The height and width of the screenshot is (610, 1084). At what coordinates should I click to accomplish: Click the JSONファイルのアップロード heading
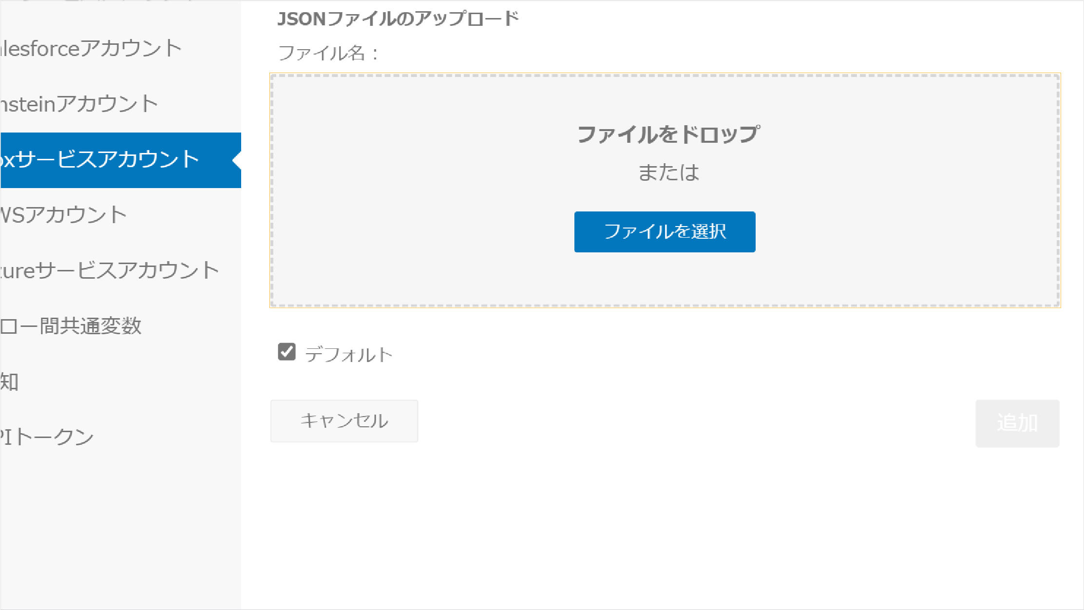click(x=398, y=19)
